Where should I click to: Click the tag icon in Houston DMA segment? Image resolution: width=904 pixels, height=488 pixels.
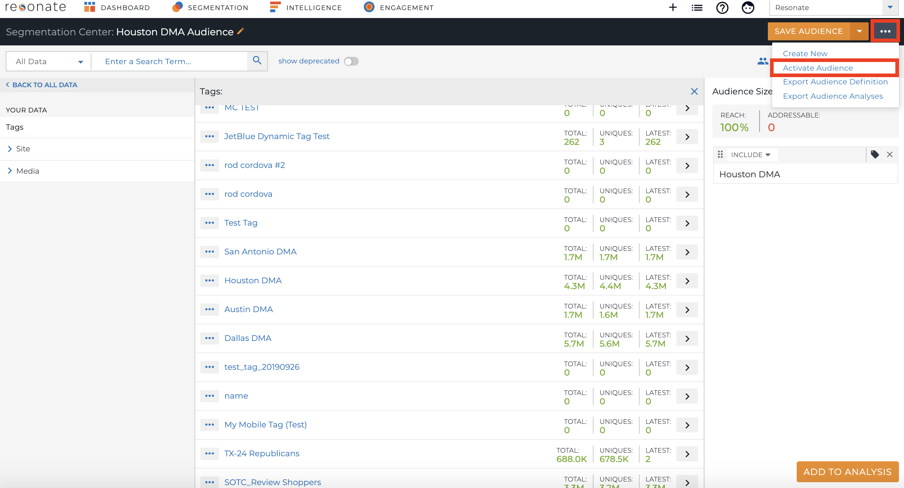(875, 155)
